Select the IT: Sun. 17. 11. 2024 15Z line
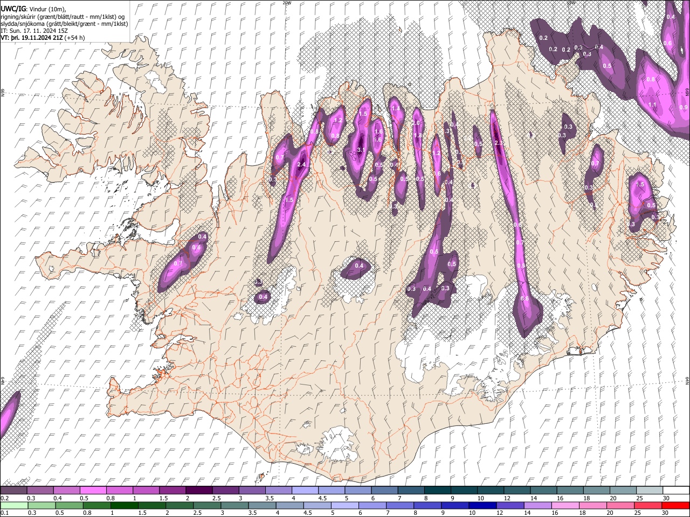 (34, 31)
